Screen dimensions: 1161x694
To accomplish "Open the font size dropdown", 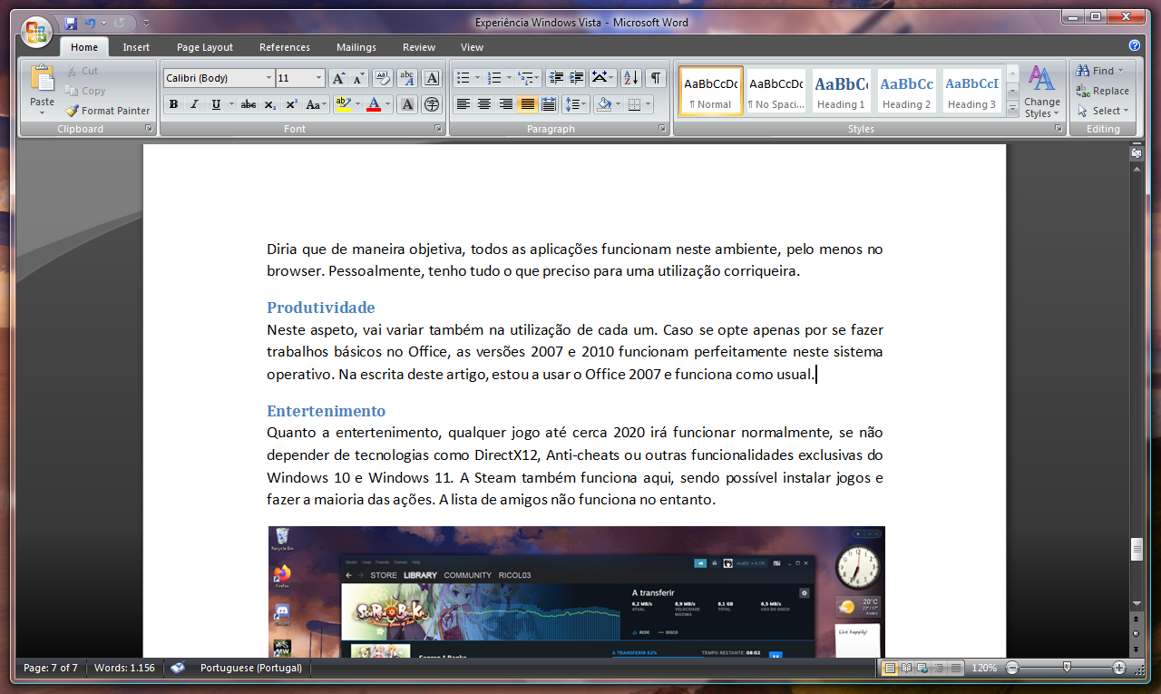I will [318, 78].
